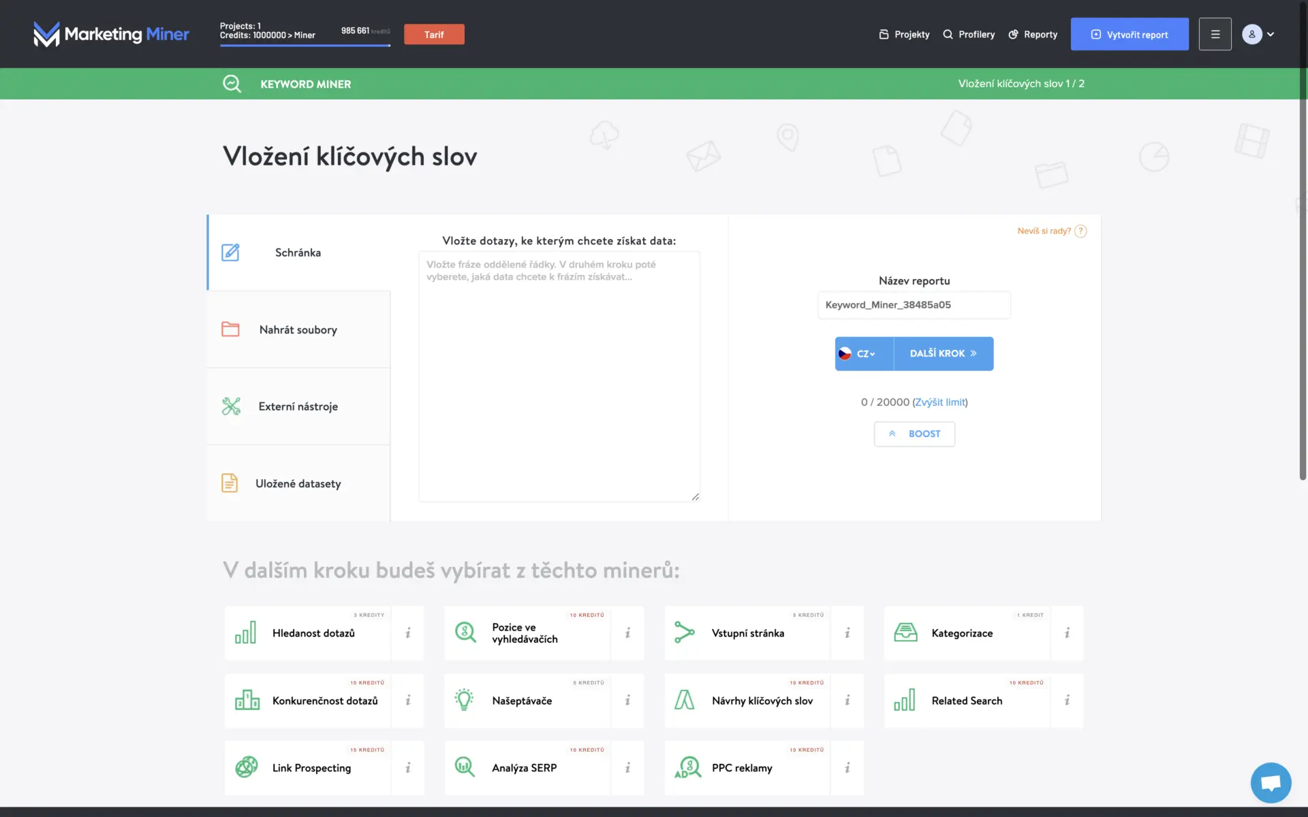Focus the Název reportu input field
Viewport: 1308px width, 817px height.
pyautogui.click(x=914, y=305)
